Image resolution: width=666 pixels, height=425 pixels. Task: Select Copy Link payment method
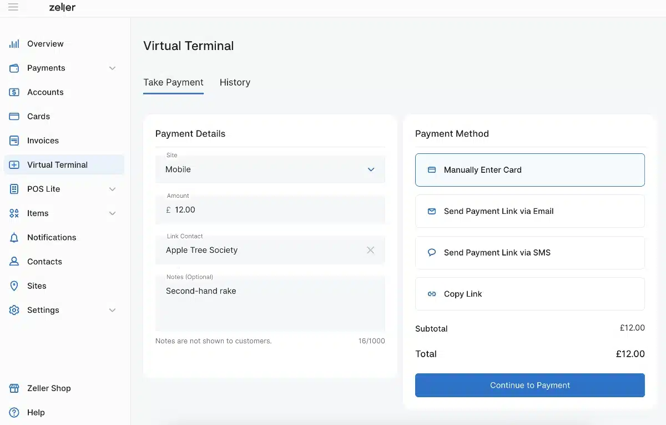point(530,294)
